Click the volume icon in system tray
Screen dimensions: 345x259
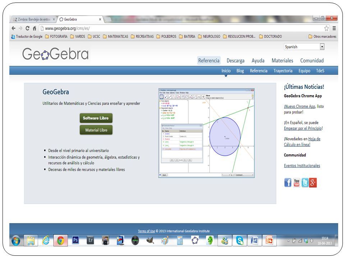(x=312, y=241)
